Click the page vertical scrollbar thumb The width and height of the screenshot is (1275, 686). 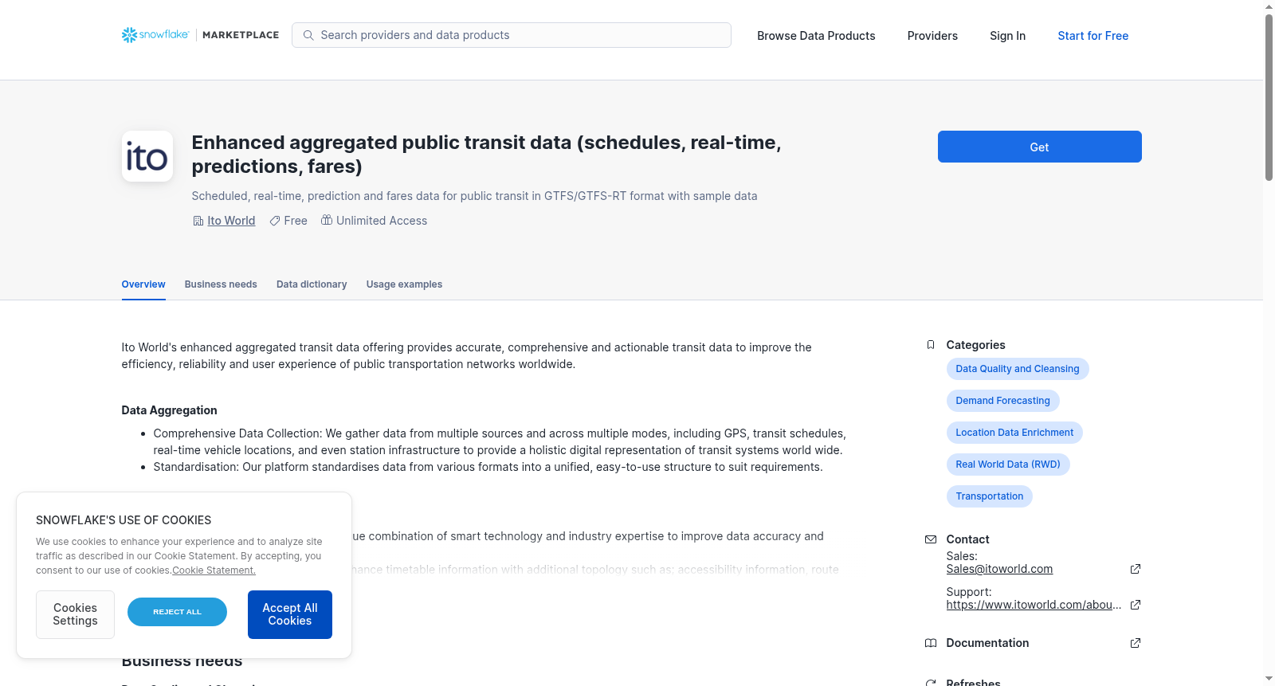[x=1269, y=97]
